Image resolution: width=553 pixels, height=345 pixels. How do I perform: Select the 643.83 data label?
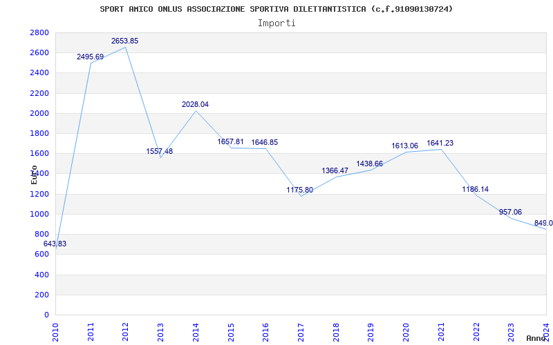(x=55, y=244)
